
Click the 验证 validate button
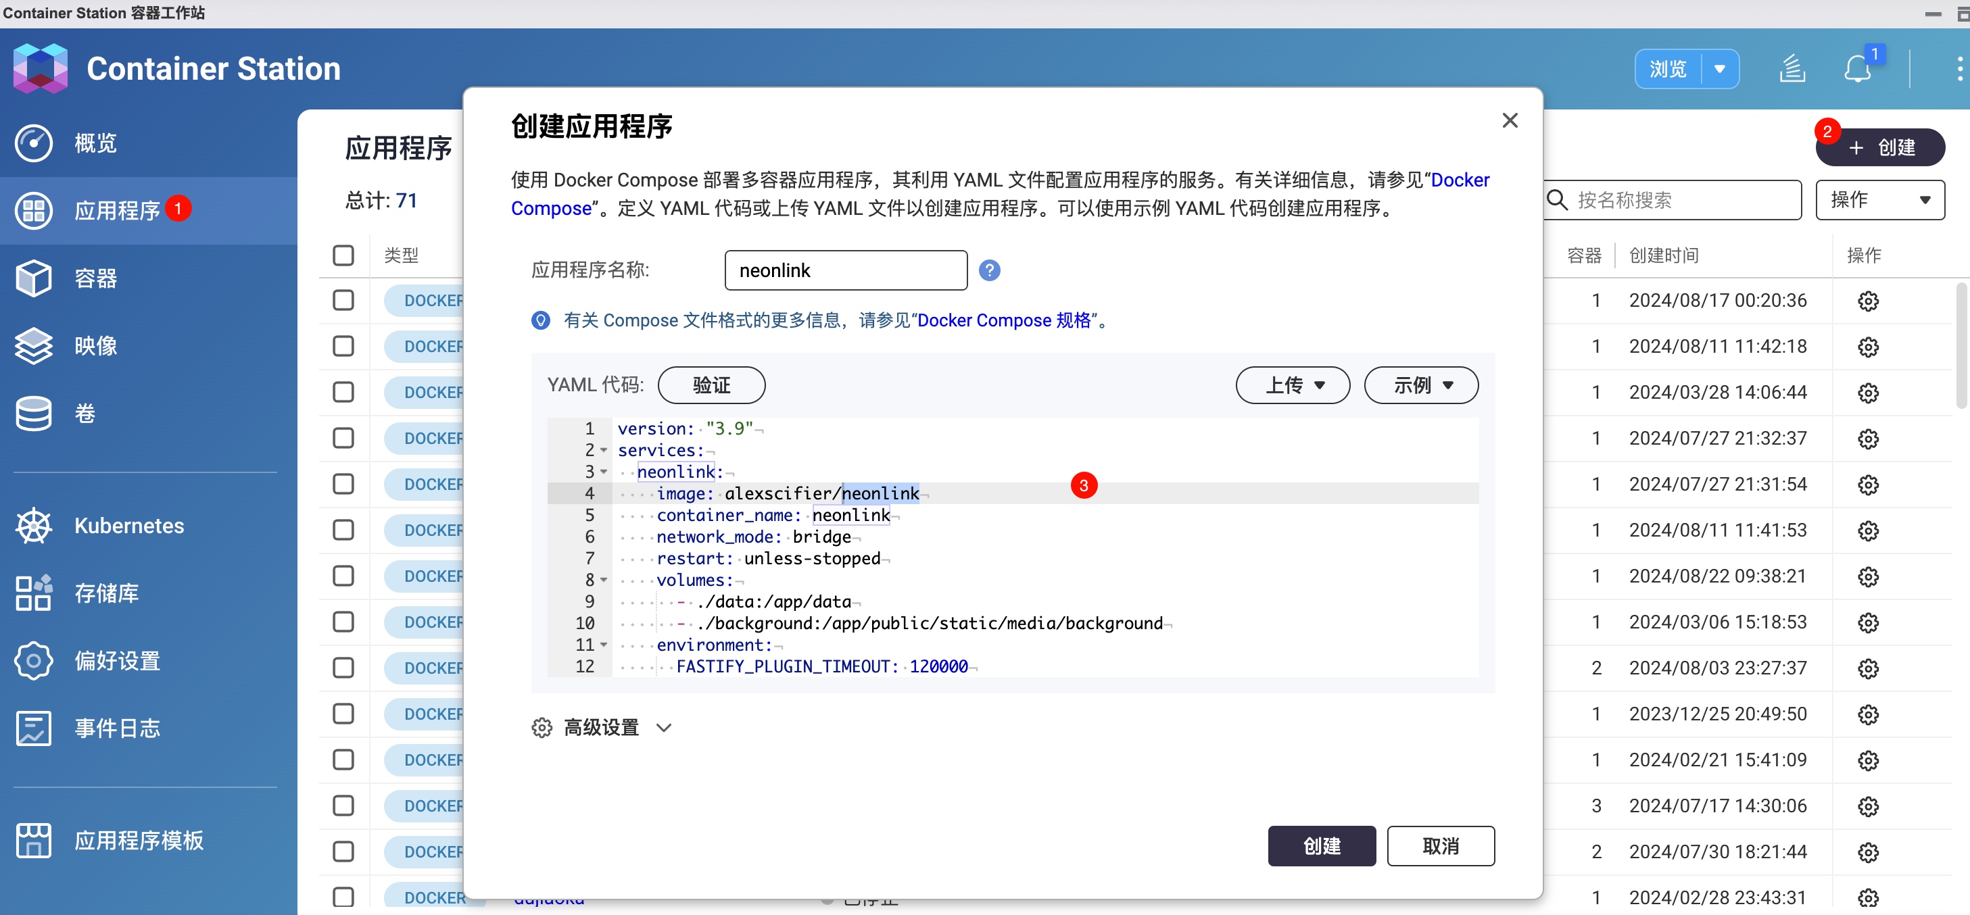click(711, 385)
